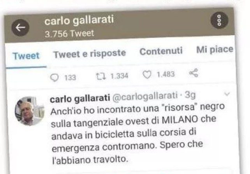This screenshot has width=250, height=174.
Task: Like the tweet with the heart icon
Action: (147, 75)
